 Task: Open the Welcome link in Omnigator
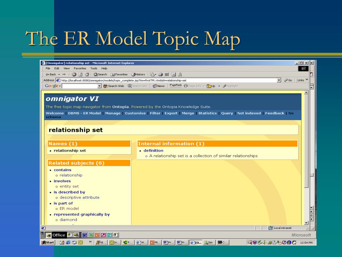point(55,113)
